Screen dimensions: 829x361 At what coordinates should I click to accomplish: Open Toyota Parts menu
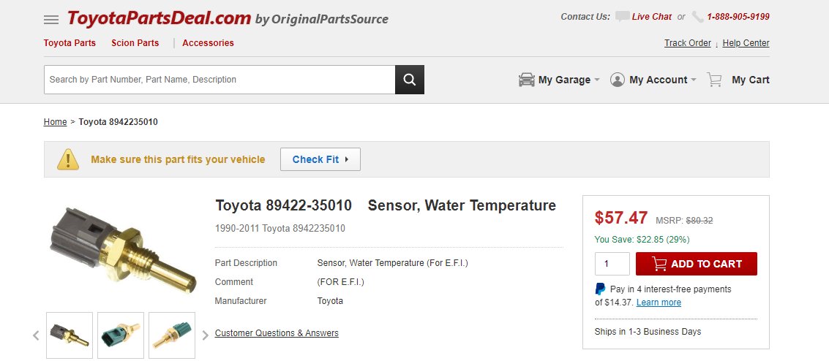[x=70, y=43]
